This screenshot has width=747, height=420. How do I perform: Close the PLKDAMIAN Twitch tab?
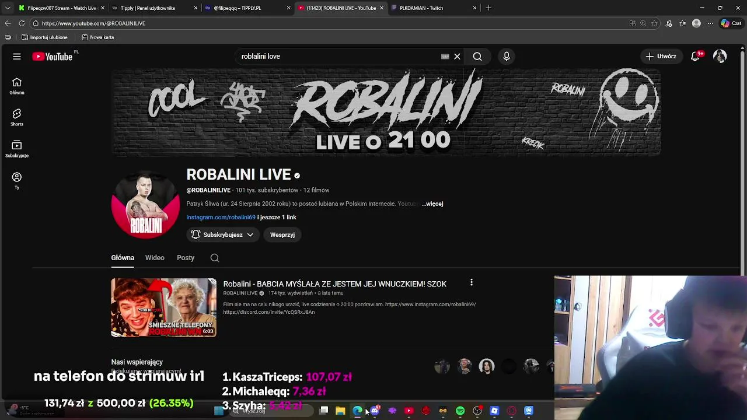click(474, 8)
